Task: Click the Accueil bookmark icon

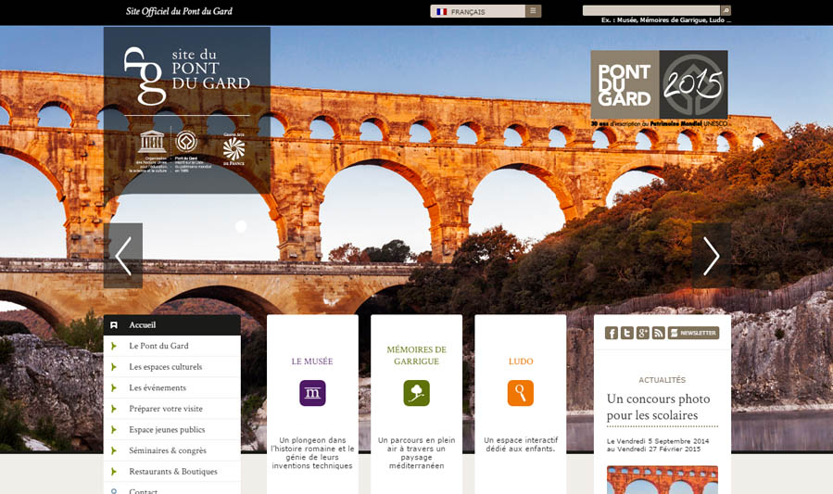Action: (114, 325)
